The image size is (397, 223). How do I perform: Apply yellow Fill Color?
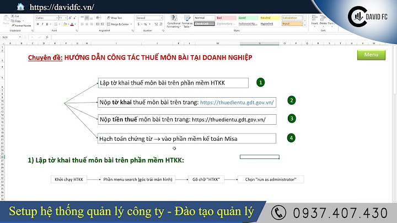[x=65, y=24]
